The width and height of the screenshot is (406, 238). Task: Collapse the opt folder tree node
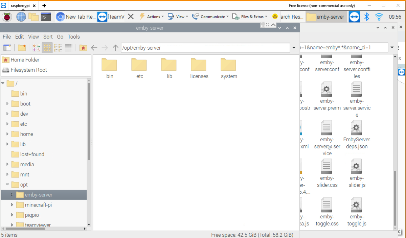(7, 185)
